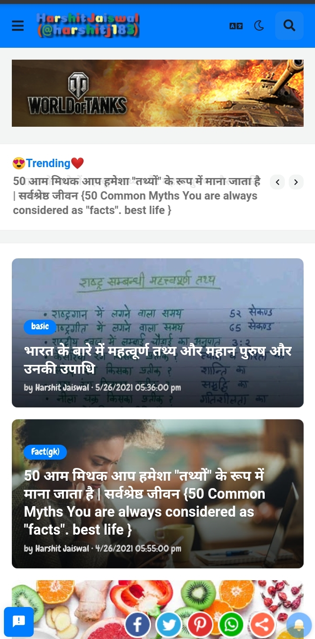Screen dimensions: 315x639
Task: Open the fruits image post thumbnail
Action: [x=157, y=609]
